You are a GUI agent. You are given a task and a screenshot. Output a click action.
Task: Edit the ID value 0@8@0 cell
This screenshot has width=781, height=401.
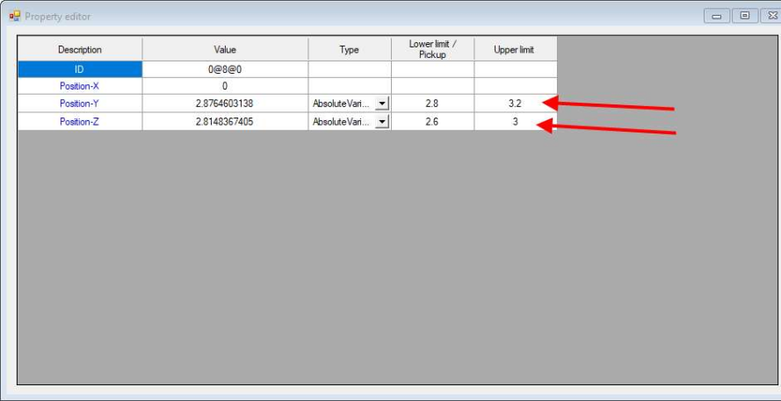coord(225,69)
